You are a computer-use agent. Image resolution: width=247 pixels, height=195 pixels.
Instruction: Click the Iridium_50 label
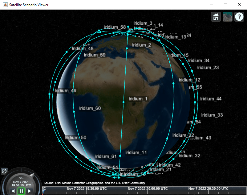click(76, 138)
